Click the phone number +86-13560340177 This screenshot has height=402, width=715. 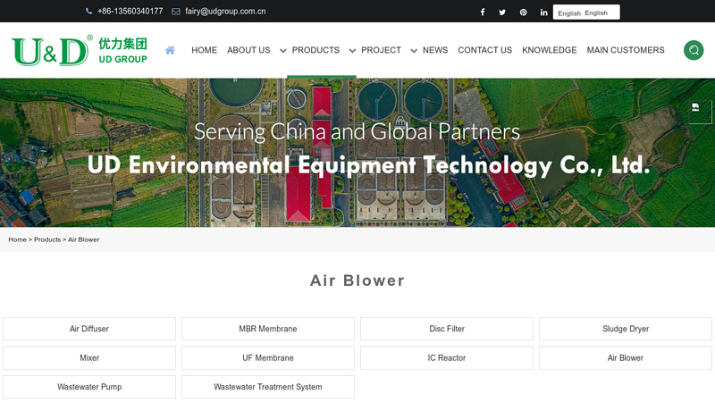[x=130, y=12]
